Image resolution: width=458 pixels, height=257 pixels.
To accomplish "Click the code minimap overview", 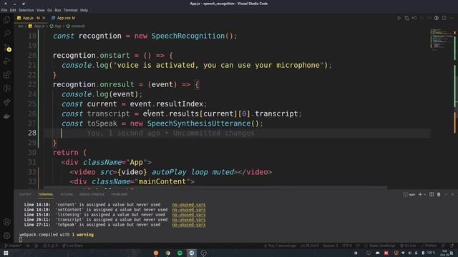I will pyautogui.click(x=442, y=39).
